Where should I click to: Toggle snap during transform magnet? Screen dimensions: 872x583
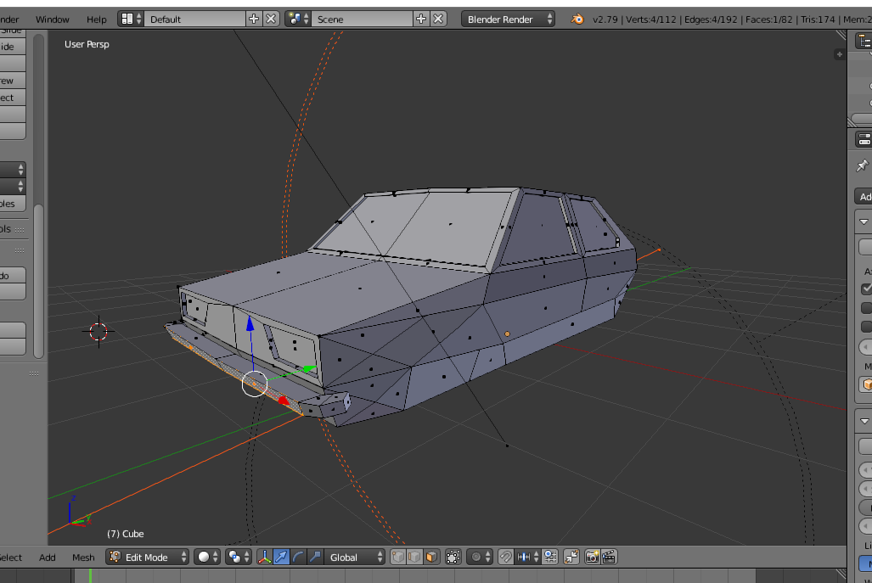[x=507, y=557]
